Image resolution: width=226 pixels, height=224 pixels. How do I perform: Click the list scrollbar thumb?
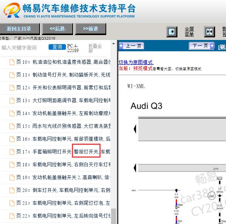point(114,216)
